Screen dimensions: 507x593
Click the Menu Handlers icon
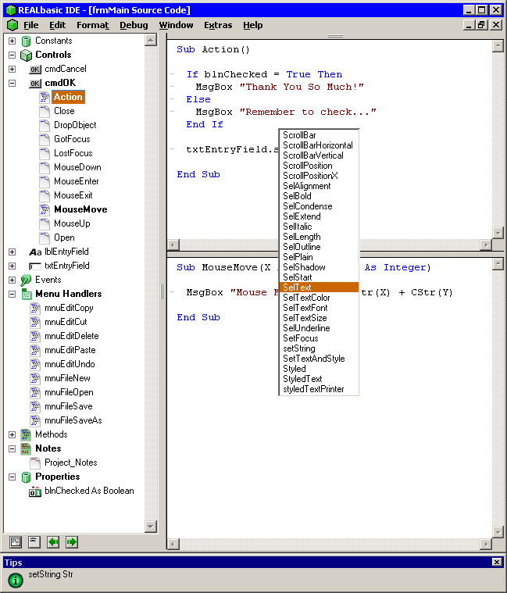[26, 294]
